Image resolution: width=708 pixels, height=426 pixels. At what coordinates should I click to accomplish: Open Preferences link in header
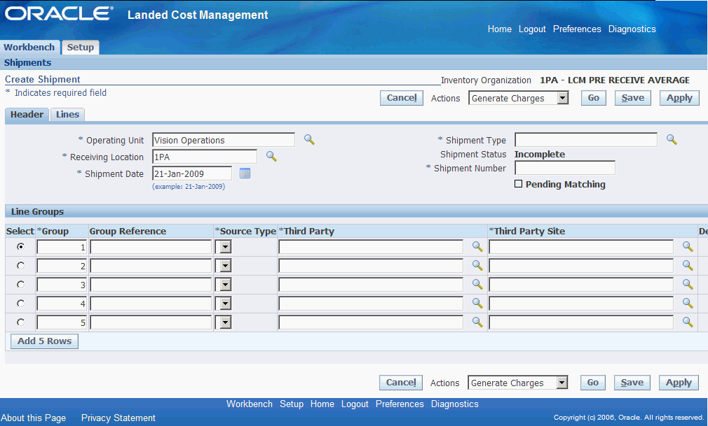577,29
